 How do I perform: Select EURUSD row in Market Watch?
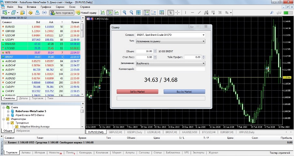41,27
